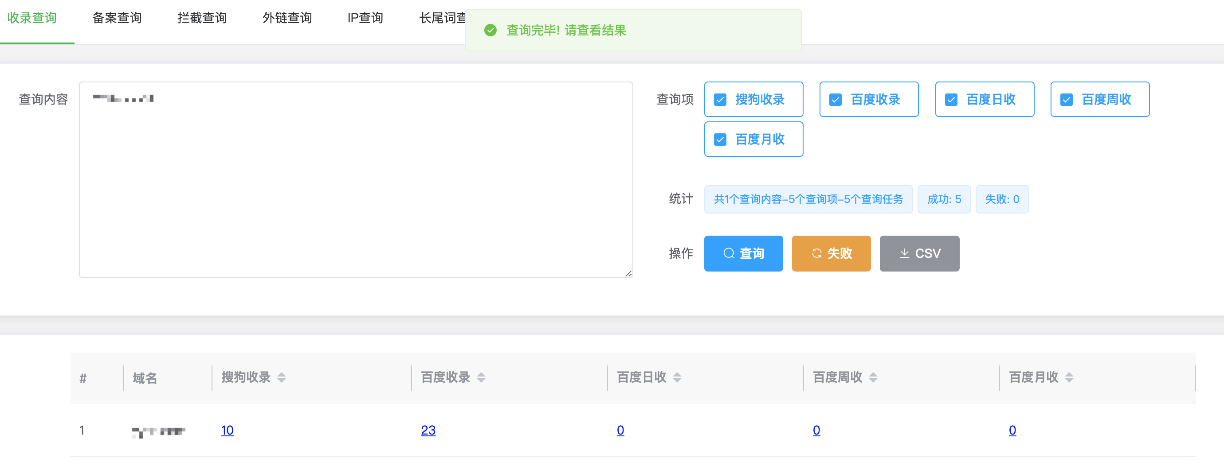Image resolution: width=1224 pixels, height=466 pixels.
Task: Sort by 百度日收 column arrows
Action: click(677, 378)
